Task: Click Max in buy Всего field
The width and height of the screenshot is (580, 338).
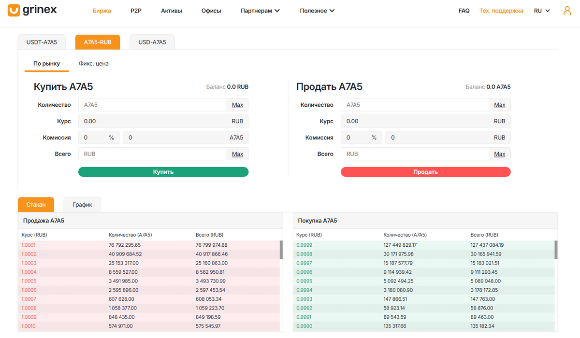Action: pos(237,154)
